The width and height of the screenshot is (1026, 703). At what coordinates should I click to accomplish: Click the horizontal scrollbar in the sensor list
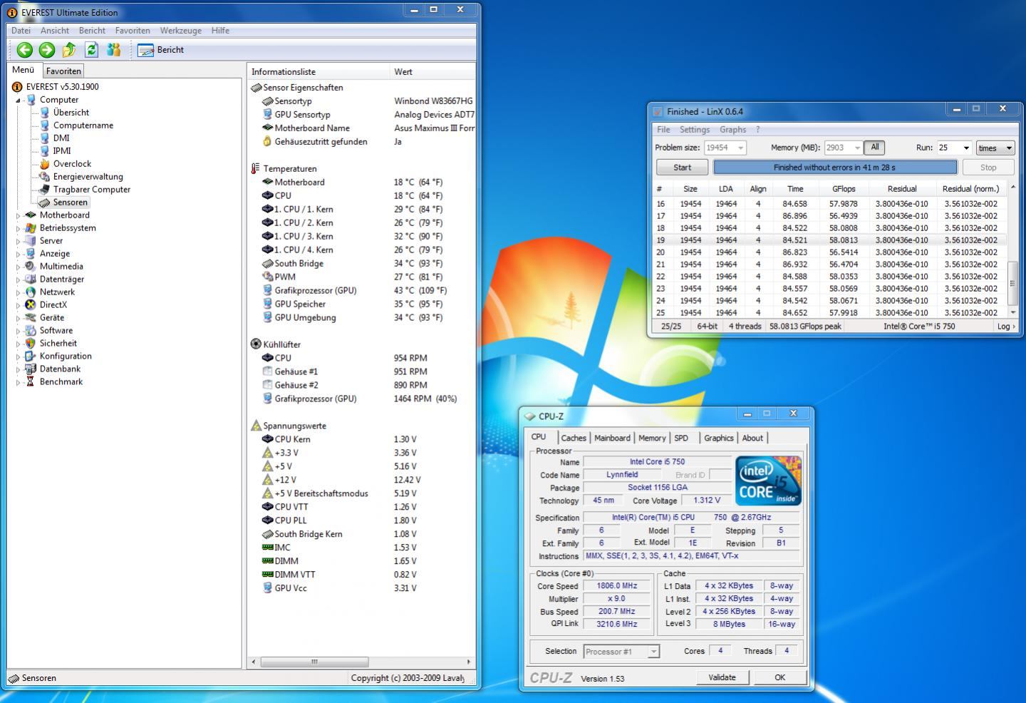(x=313, y=662)
